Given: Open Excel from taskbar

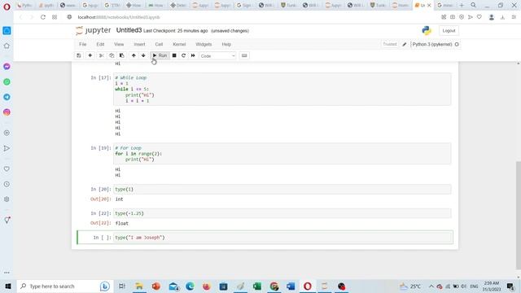Looking at the screenshot, I should [257, 286].
